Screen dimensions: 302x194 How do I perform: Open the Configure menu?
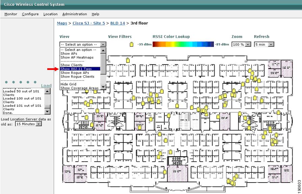click(x=30, y=14)
